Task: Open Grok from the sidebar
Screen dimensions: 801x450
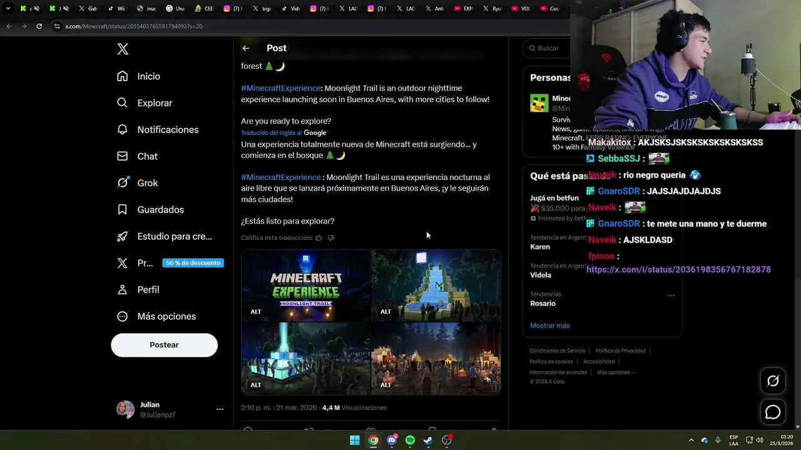Action: coord(137,183)
